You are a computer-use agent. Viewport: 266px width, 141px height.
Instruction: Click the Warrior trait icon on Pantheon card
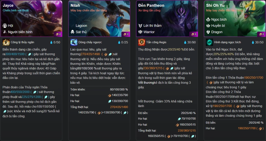pos(140,32)
